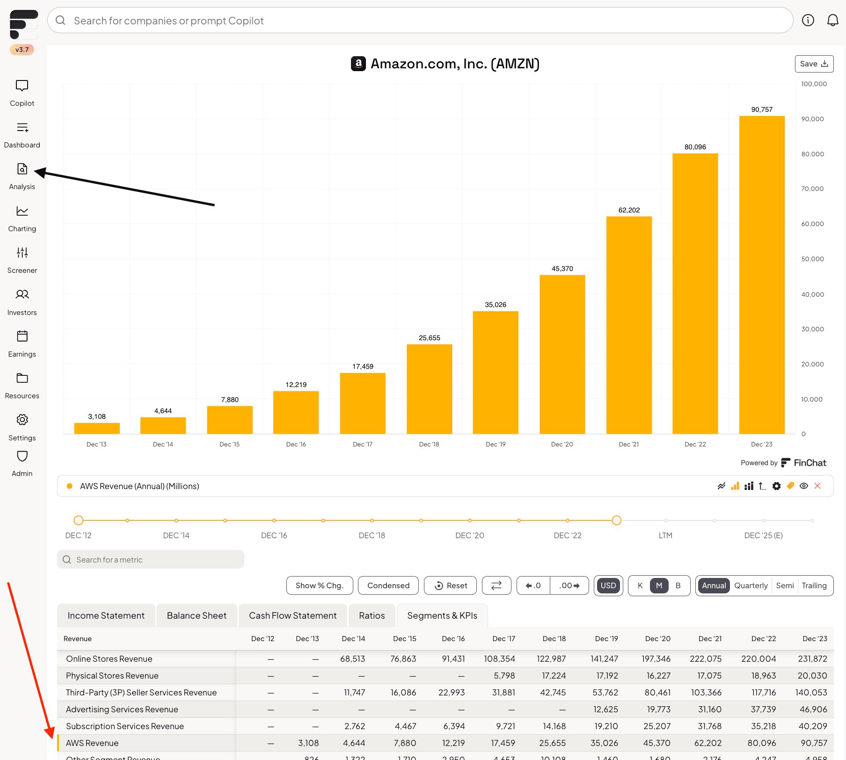Image resolution: width=846 pixels, height=760 pixels.
Task: Click the swap rows and columns button
Action: (x=496, y=585)
